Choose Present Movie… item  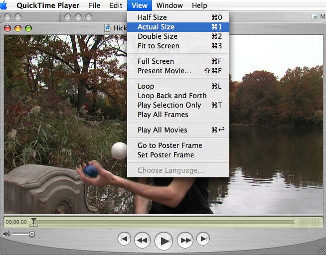[x=178, y=71]
